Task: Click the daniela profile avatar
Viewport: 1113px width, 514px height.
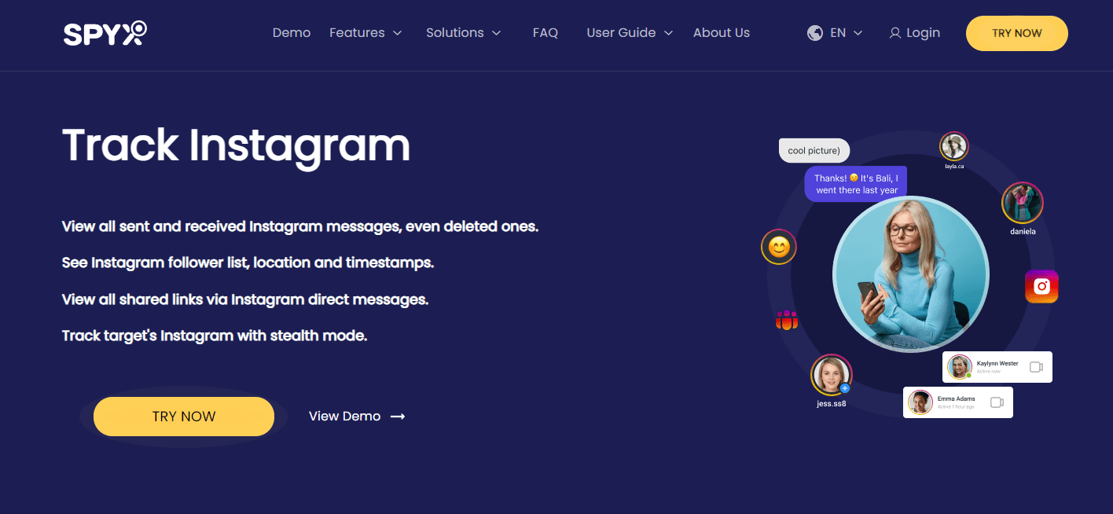Action: coord(1022,203)
